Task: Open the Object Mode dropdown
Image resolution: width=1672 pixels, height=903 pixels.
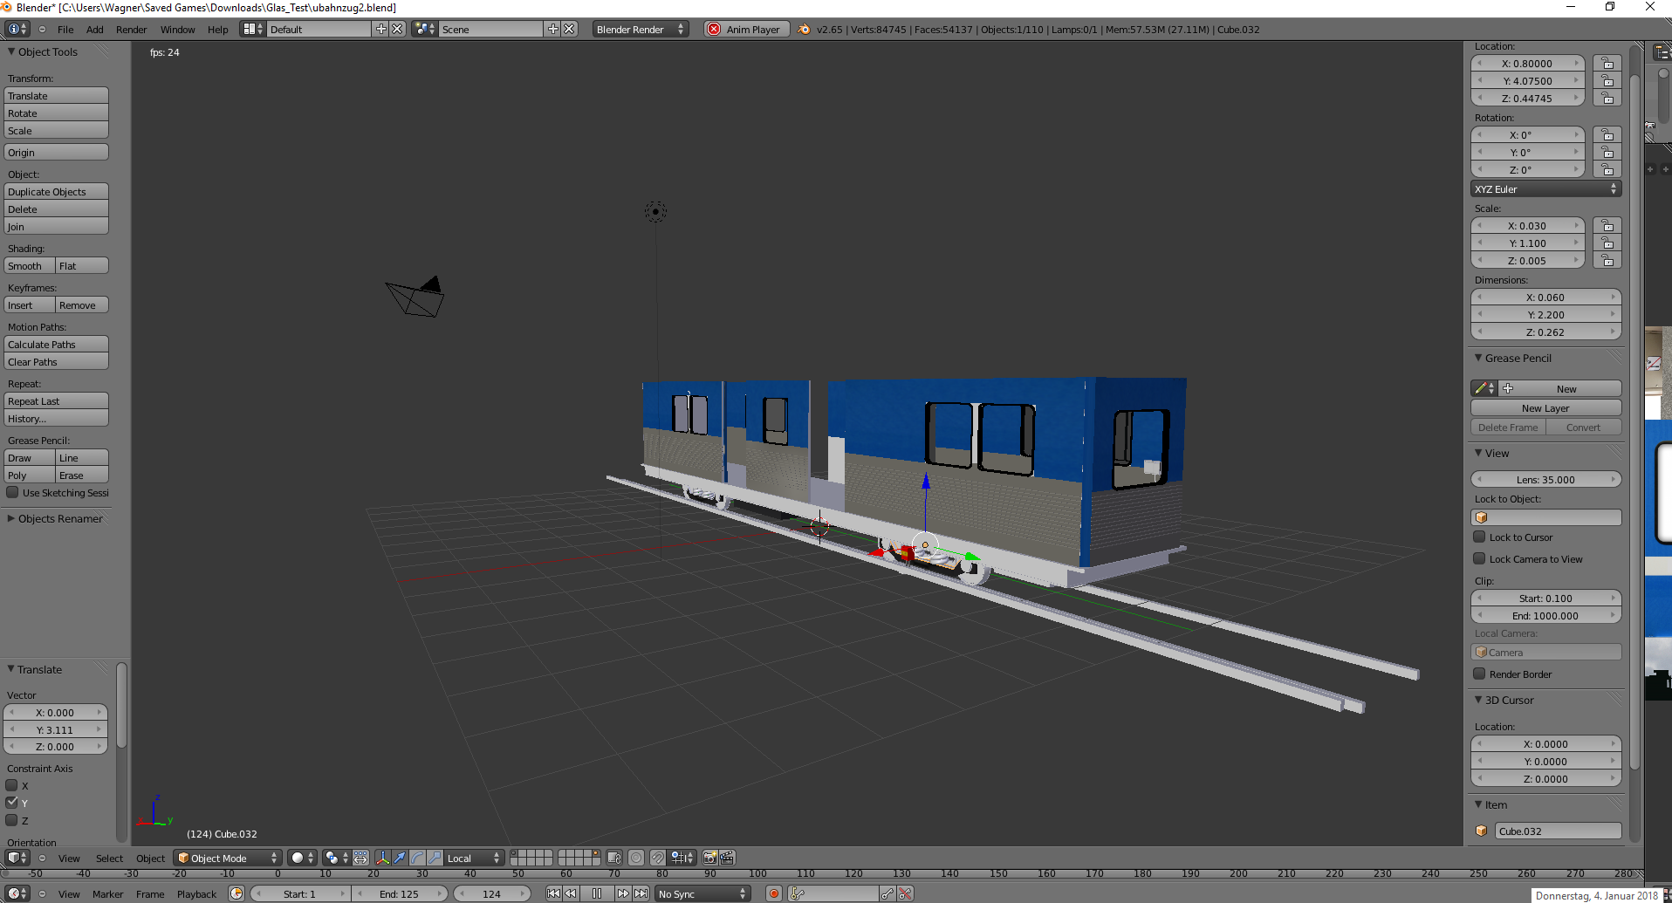Action: [x=227, y=859]
